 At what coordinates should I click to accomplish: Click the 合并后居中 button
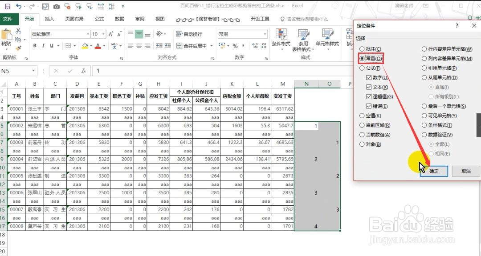coord(192,46)
